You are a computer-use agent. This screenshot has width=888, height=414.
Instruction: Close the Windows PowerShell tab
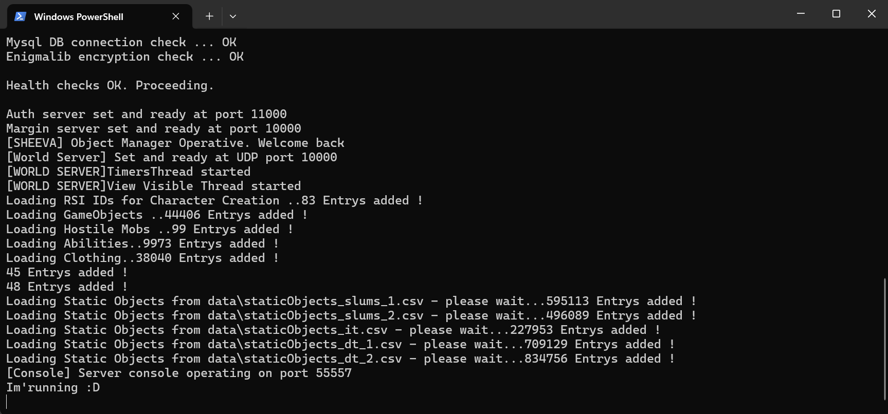[x=176, y=16]
